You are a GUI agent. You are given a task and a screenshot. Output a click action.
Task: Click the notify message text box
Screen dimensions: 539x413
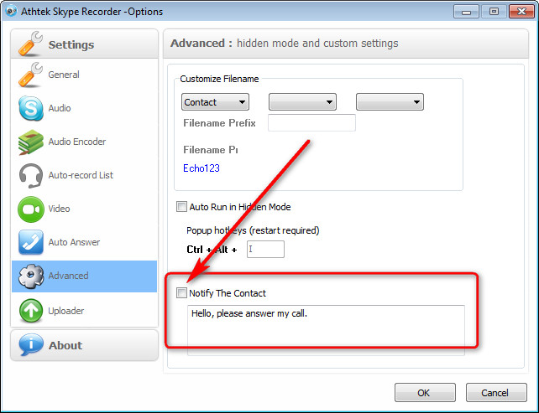pos(327,330)
